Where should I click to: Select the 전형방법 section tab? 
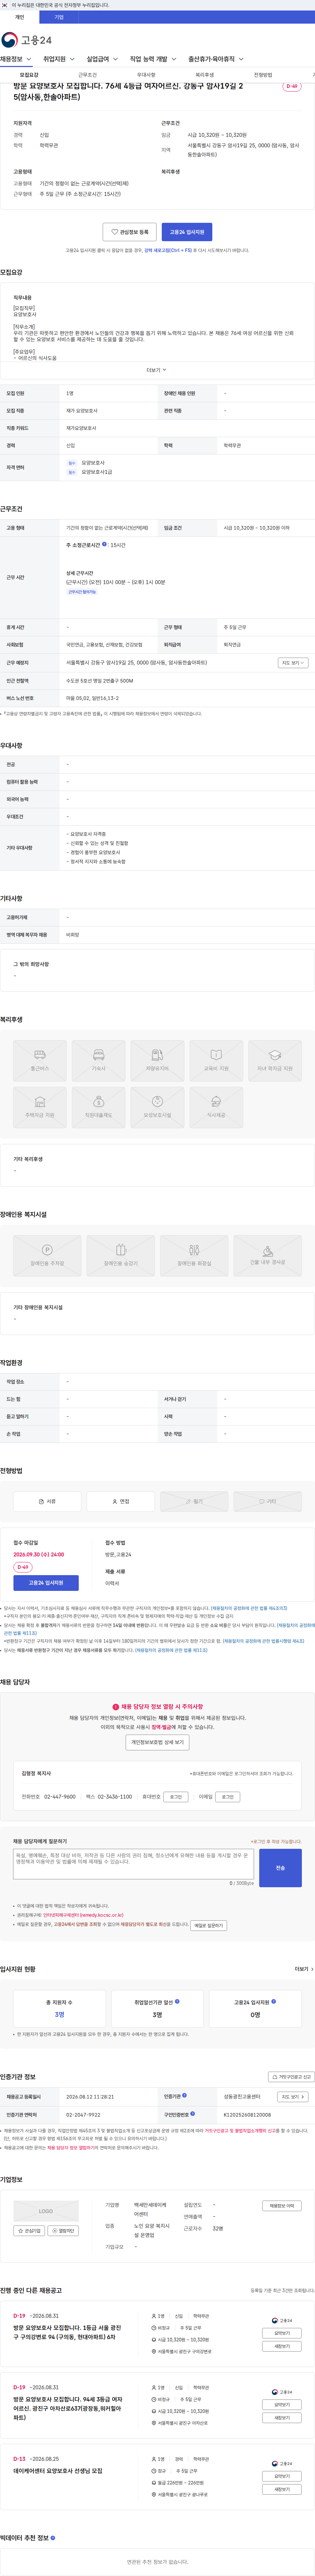point(263,75)
